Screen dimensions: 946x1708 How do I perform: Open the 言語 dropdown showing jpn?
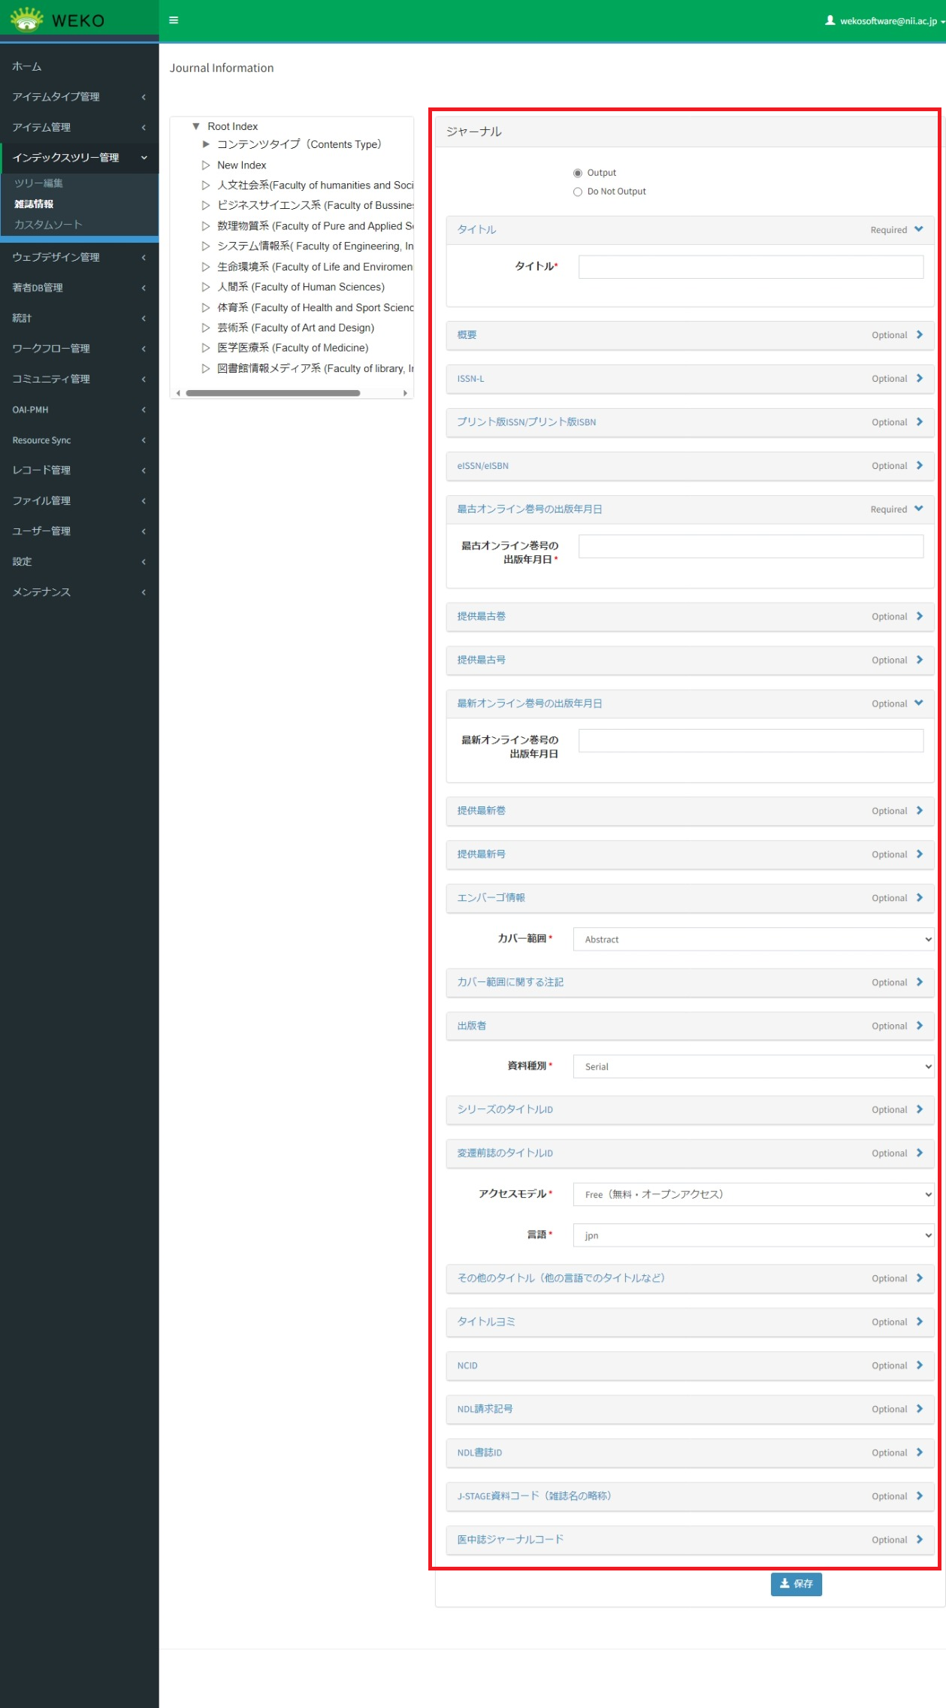point(753,1235)
